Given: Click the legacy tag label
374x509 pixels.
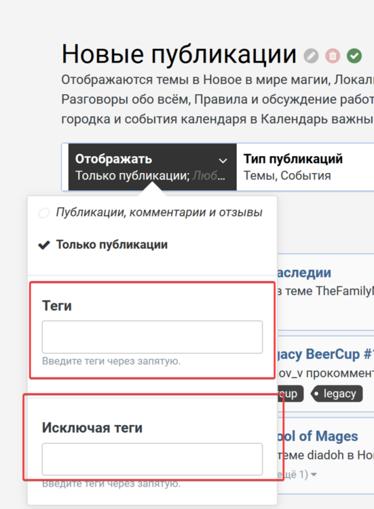Looking at the screenshot, I should [x=337, y=394].
